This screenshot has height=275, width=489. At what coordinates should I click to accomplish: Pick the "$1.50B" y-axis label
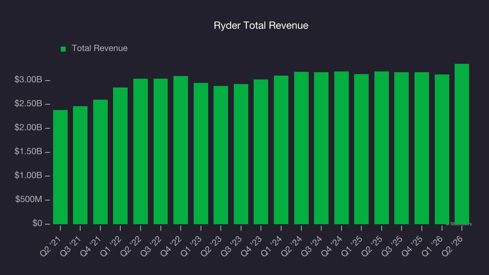(28, 152)
